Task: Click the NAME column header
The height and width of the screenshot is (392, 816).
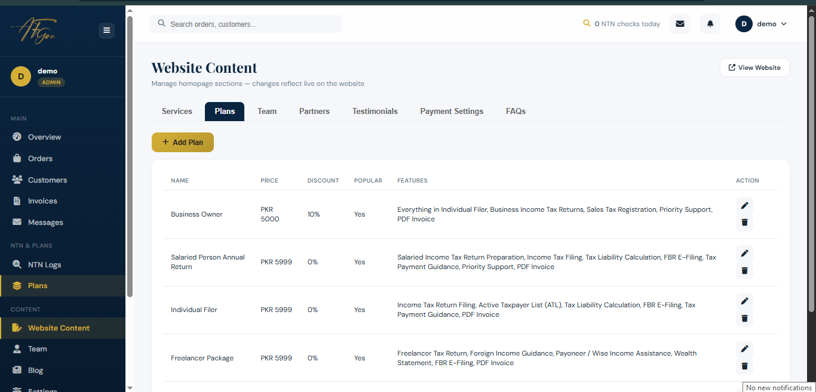Action: click(180, 181)
